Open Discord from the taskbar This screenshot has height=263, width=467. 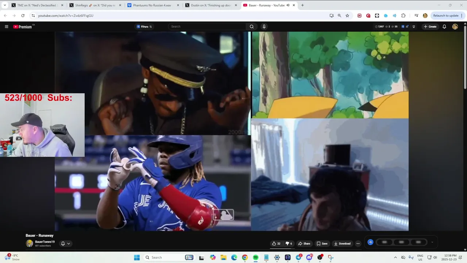pos(309,258)
